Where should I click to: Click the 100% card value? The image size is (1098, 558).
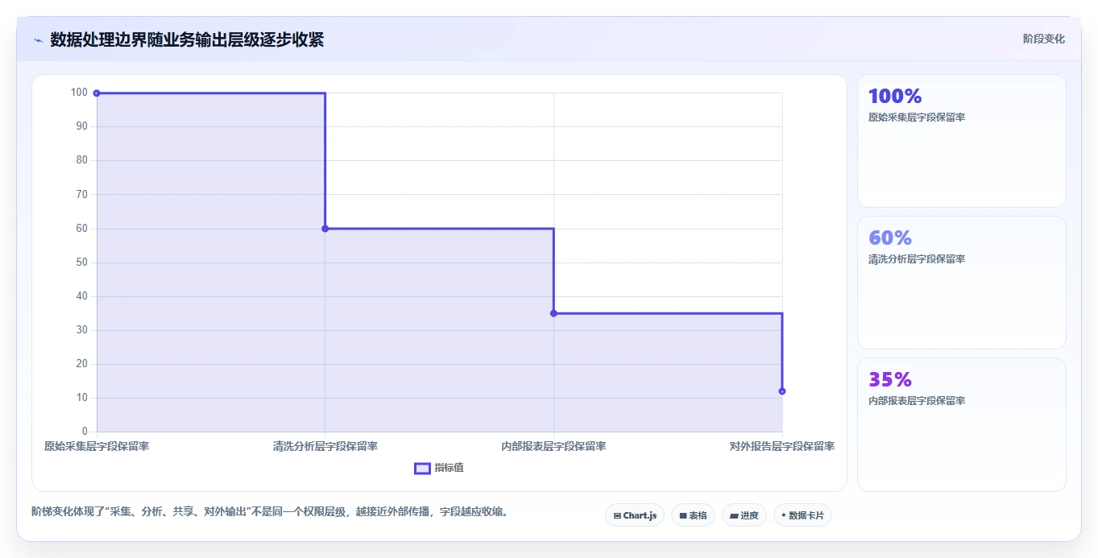coord(895,97)
